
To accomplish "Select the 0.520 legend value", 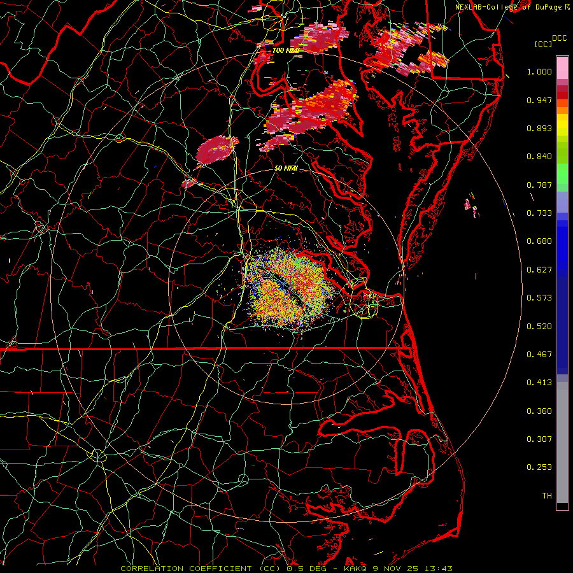I will tap(539, 327).
